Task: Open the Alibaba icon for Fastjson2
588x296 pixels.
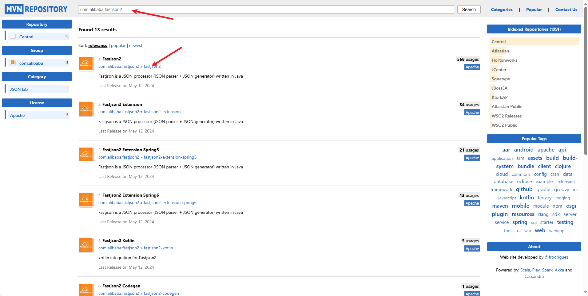Action: (86, 63)
